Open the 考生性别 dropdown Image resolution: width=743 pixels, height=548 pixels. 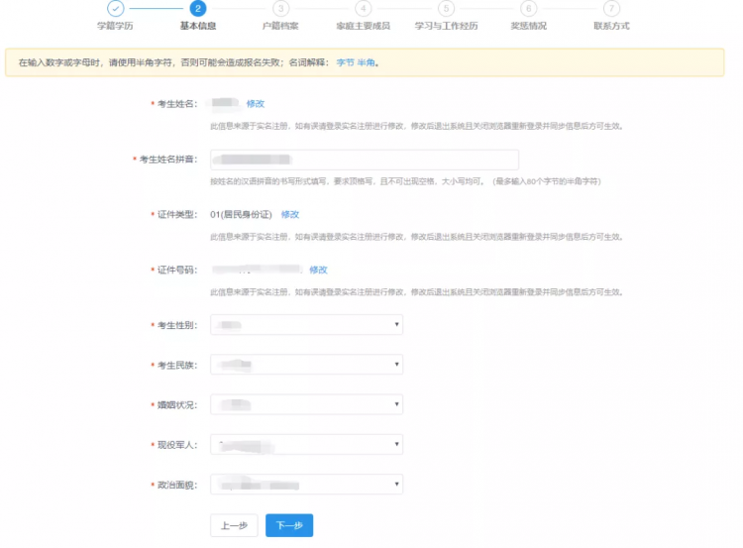coord(306,325)
